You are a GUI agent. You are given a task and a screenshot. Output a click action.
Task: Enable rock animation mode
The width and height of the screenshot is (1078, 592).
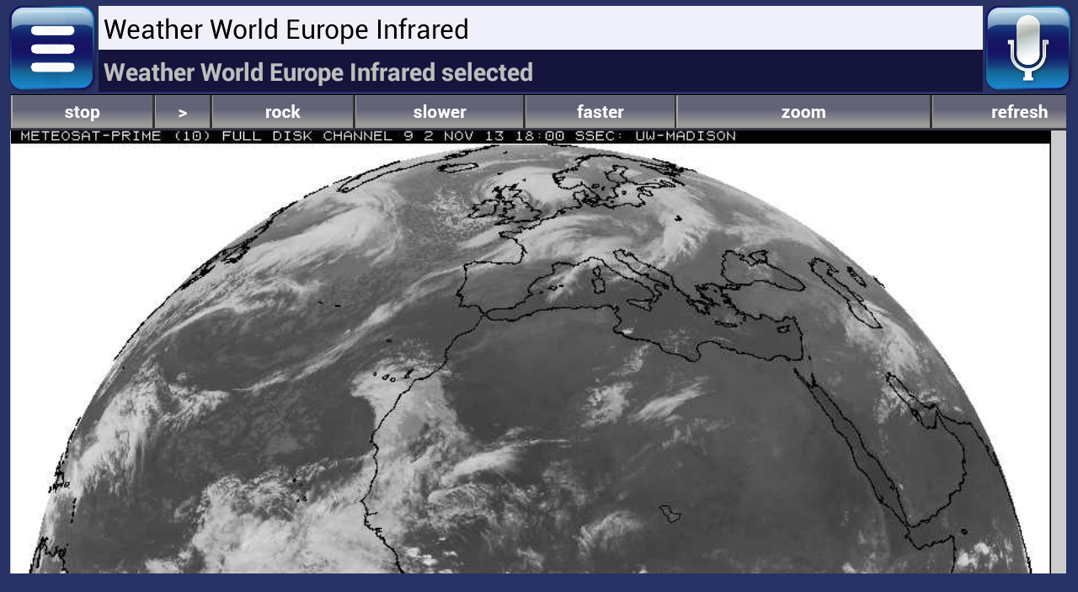pyautogui.click(x=283, y=112)
